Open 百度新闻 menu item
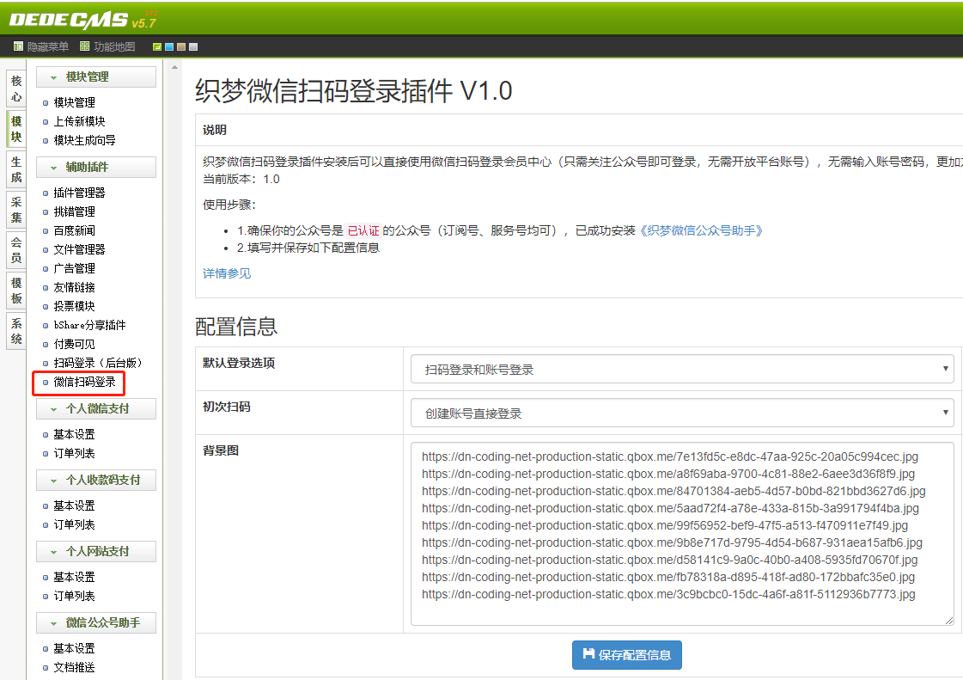The height and width of the screenshot is (680, 963). pos(75,231)
